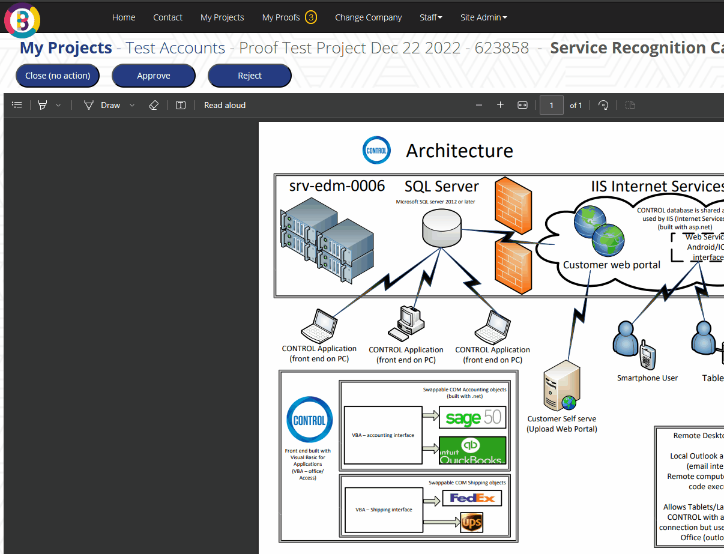Click the VBA – Shipping interface box
Image resolution: width=724 pixels, height=554 pixels.
[383, 510]
